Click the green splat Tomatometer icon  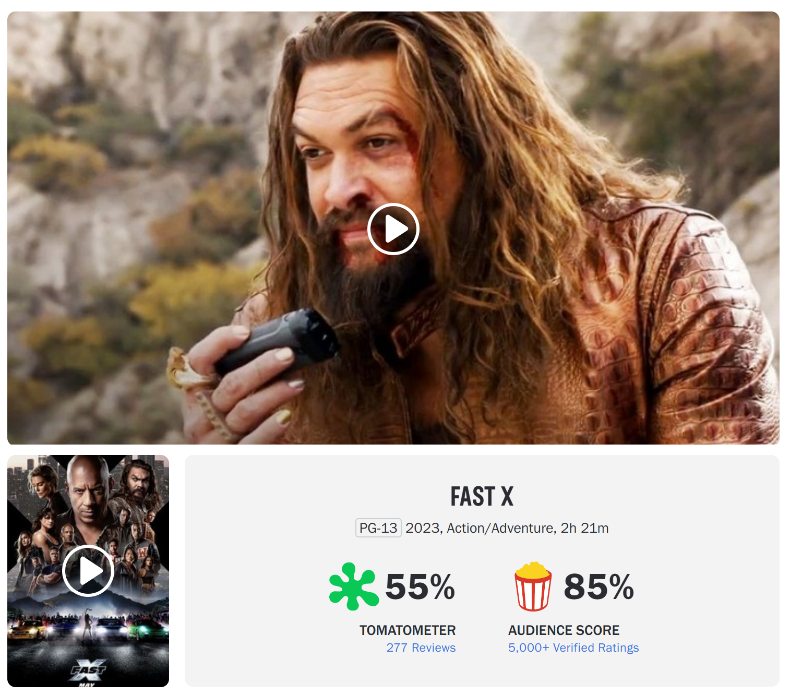[354, 586]
